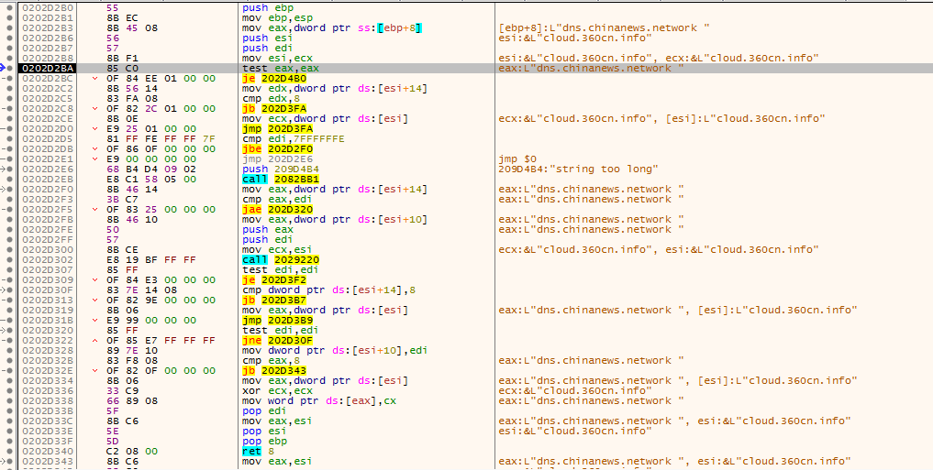This screenshot has width=933, height=470.
Task: Click the 'ret 8' instruction
Action: pyautogui.click(x=257, y=451)
